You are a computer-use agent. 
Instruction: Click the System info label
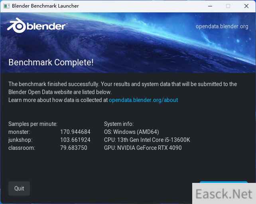[x=118, y=124]
